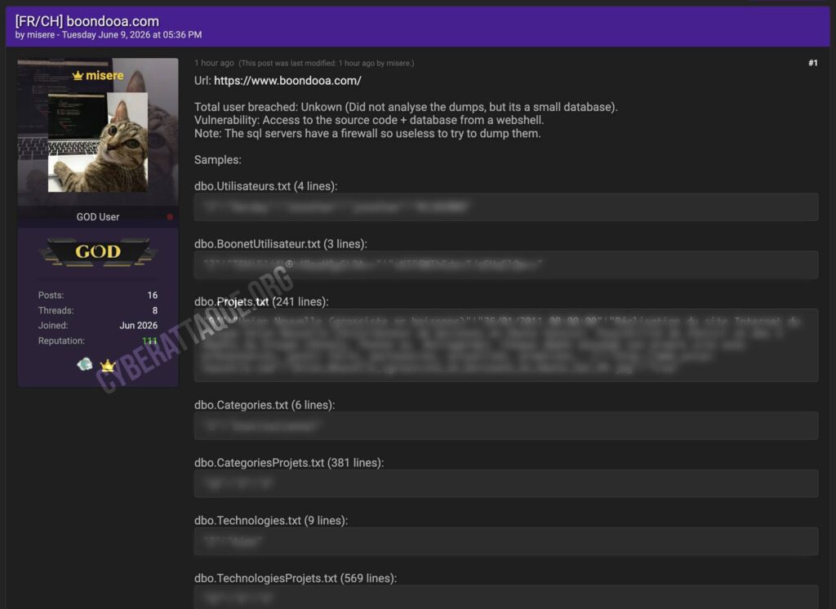Click the thread date Tuesday June 9, 2026
Screen dimensions: 836x609
coord(131,34)
